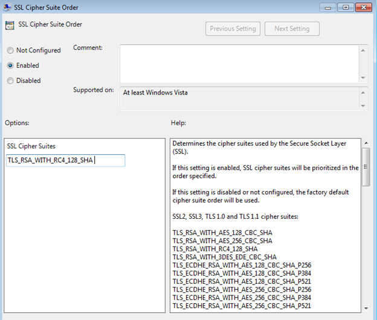Click inside the Comment text box
The width and height of the screenshot is (377, 320).
click(x=239, y=63)
